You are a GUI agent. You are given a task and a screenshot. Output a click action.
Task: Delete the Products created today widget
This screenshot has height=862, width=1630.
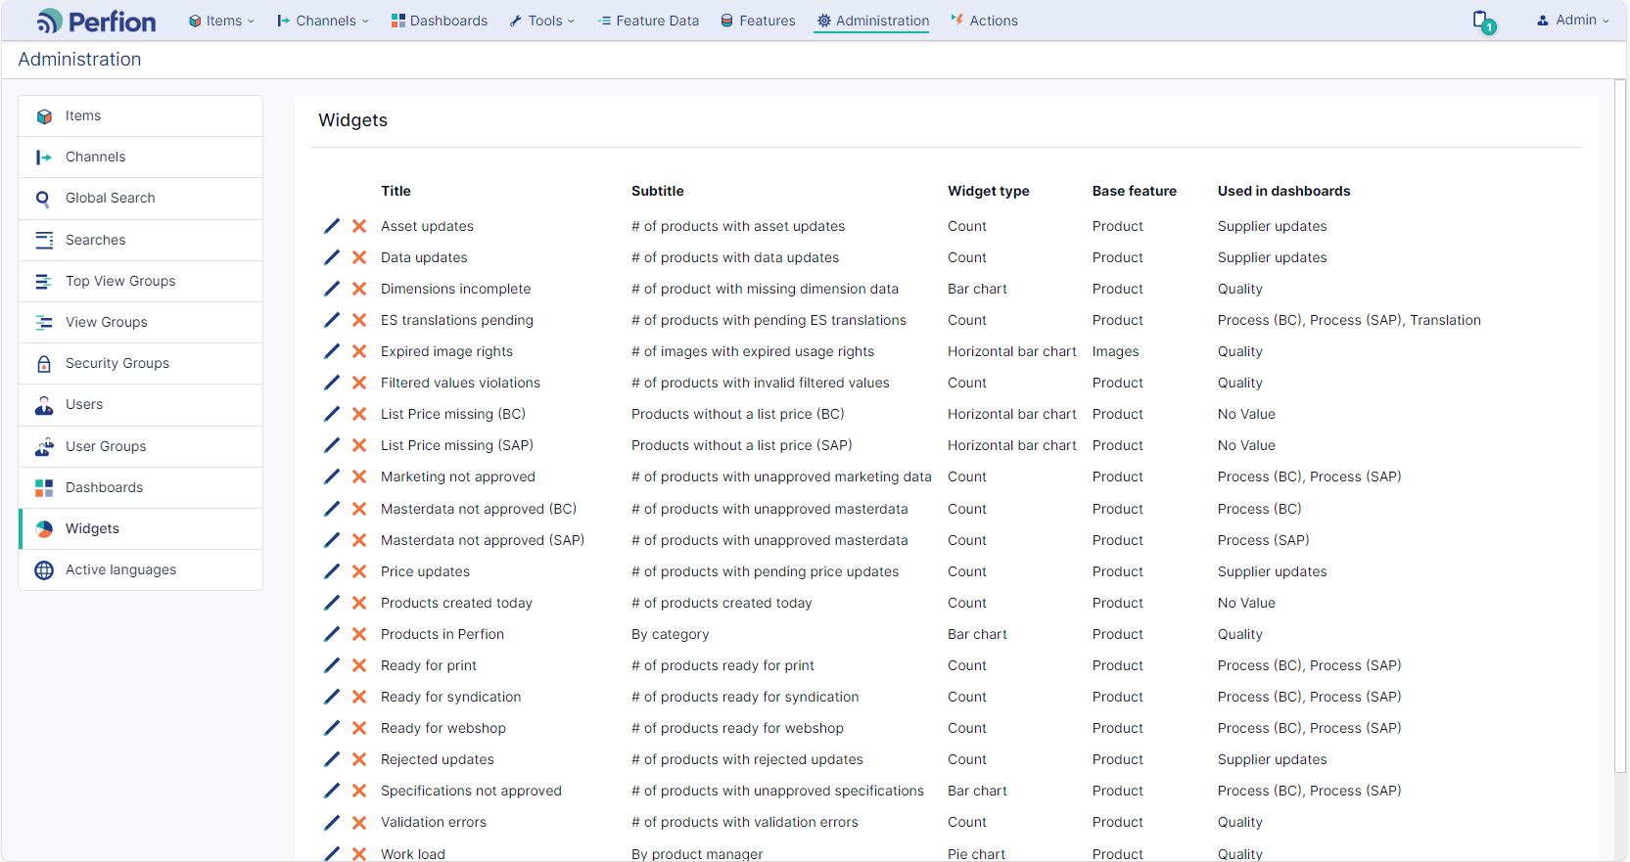[x=359, y=603]
